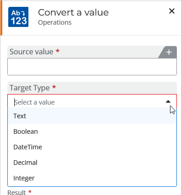Choose Boolean as the target type
The image size is (181, 195).
pyautogui.click(x=92, y=132)
